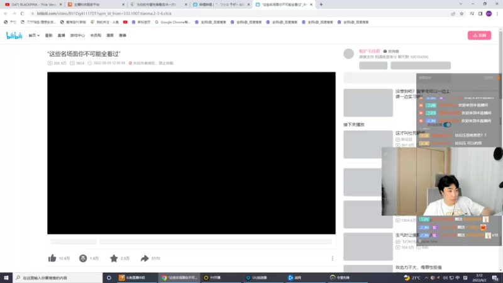Click the pink 投稿 upload button
503x283 pixels.
[x=479, y=35]
